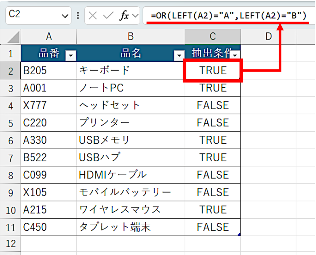Click the ヘッドセット cell

tap(131, 105)
